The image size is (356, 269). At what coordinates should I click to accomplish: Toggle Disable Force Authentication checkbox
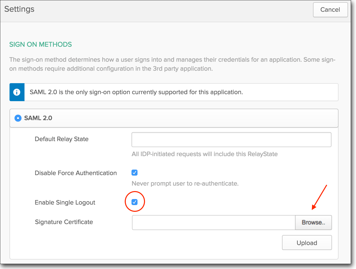click(134, 173)
